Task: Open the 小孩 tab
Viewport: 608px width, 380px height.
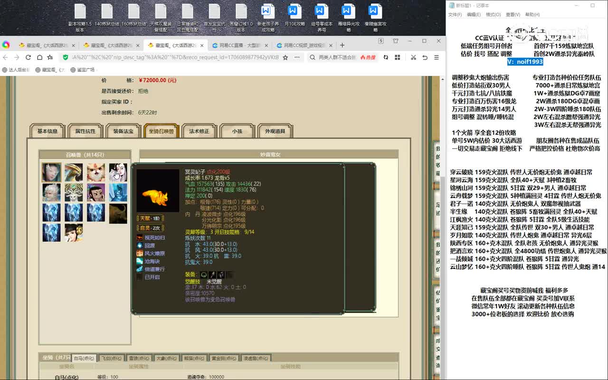Action: [x=237, y=131]
